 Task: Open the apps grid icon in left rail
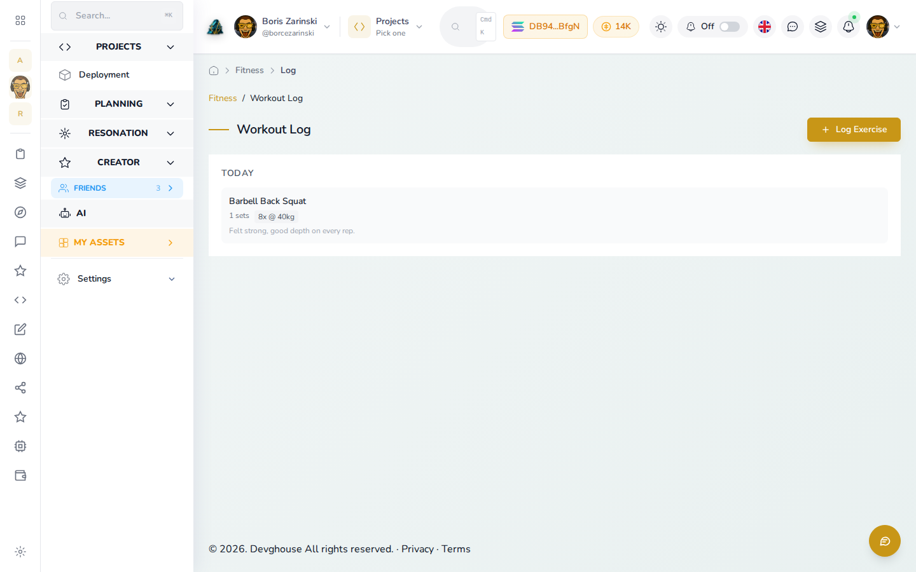point(20,20)
